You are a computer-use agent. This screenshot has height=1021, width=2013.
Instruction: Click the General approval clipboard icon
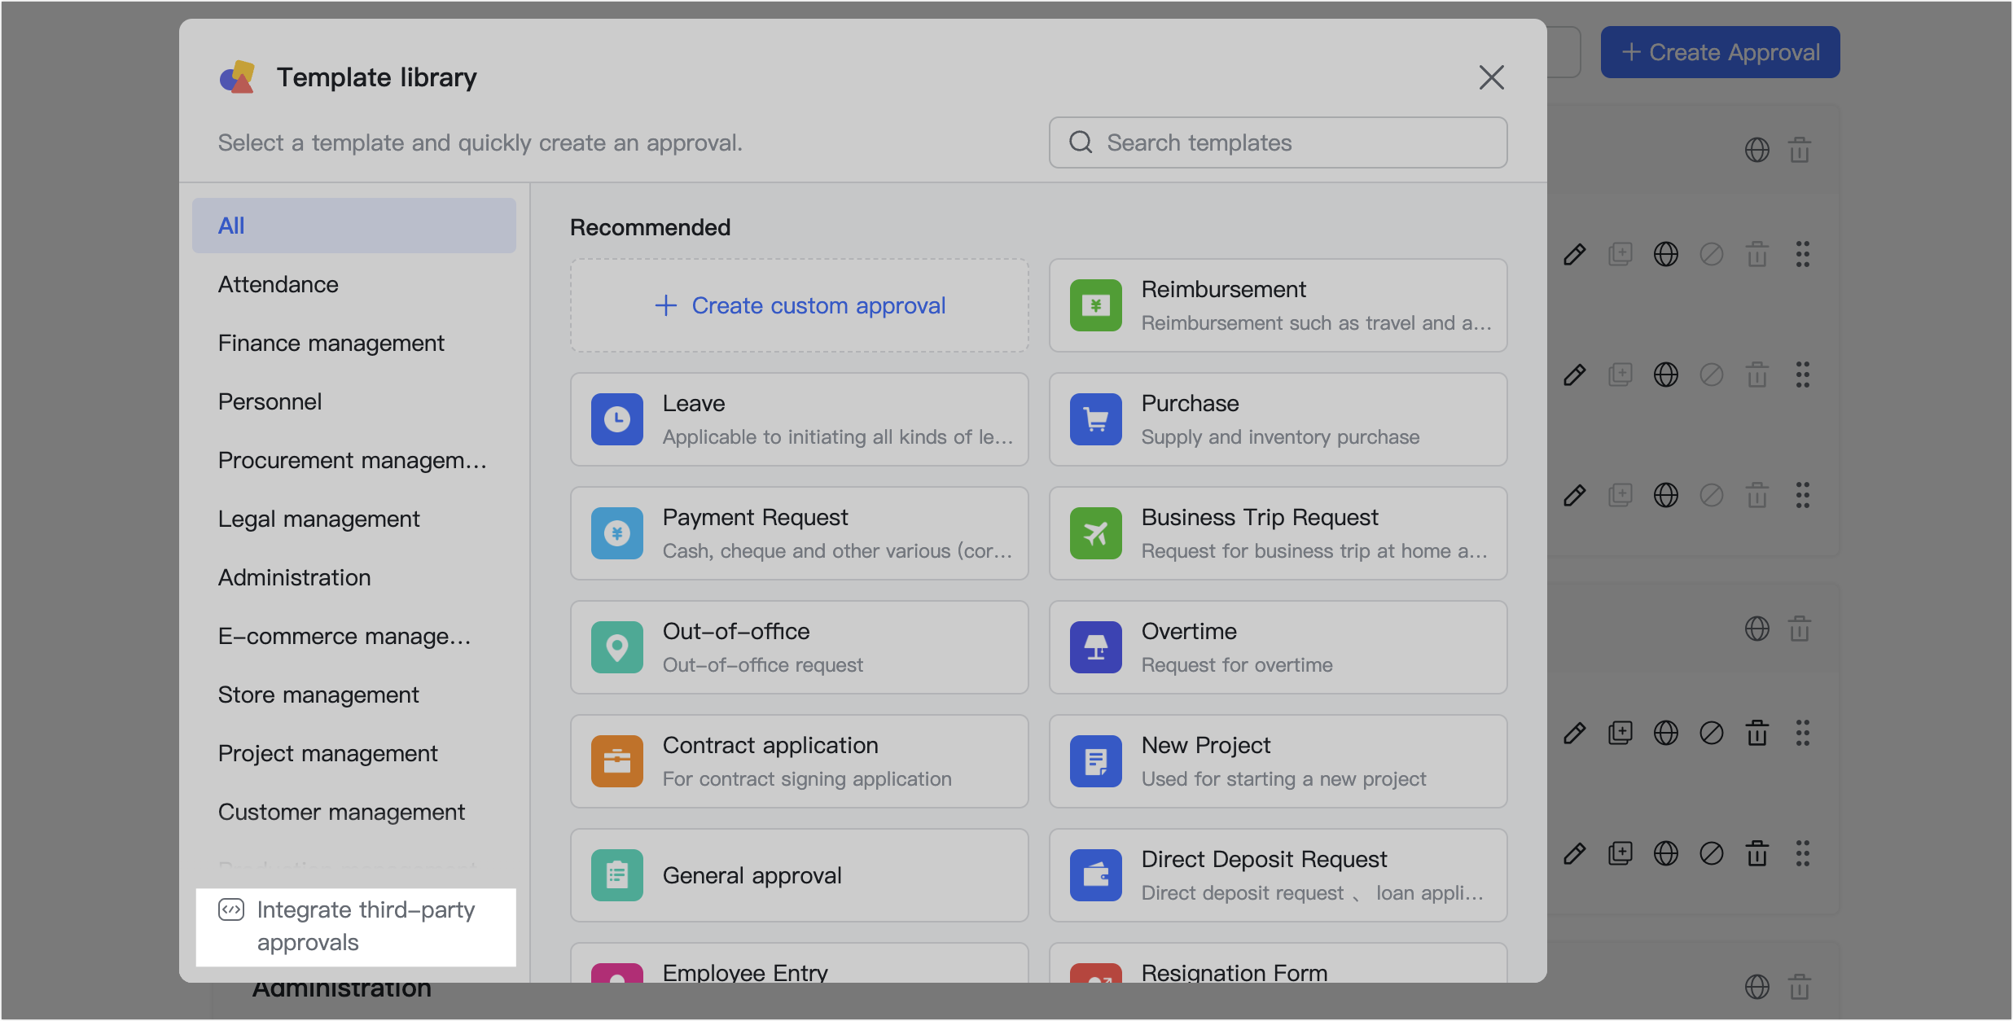[616, 875]
